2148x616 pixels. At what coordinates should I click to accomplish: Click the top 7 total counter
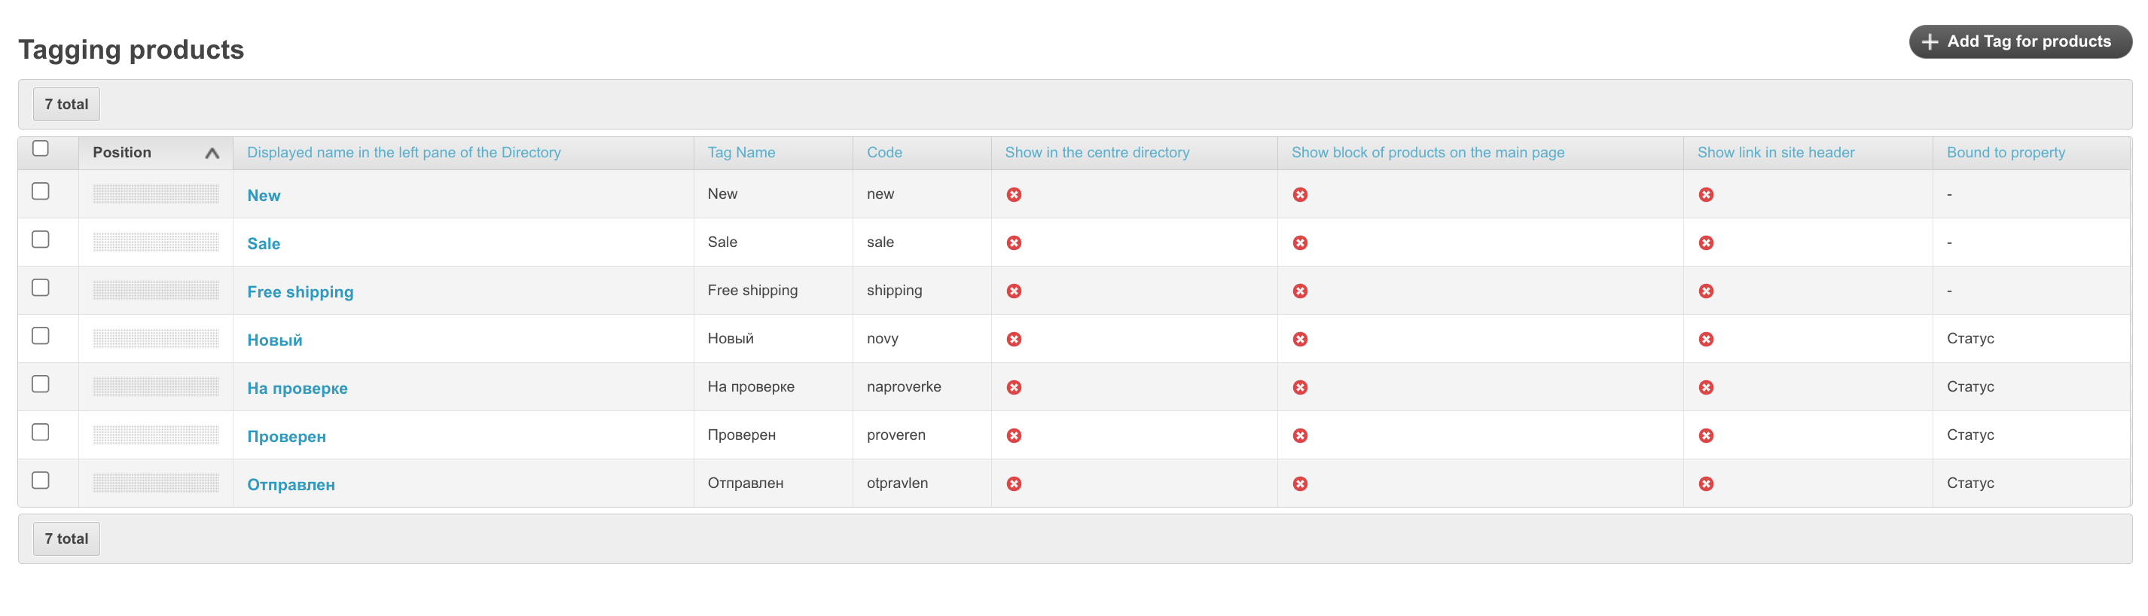(67, 104)
